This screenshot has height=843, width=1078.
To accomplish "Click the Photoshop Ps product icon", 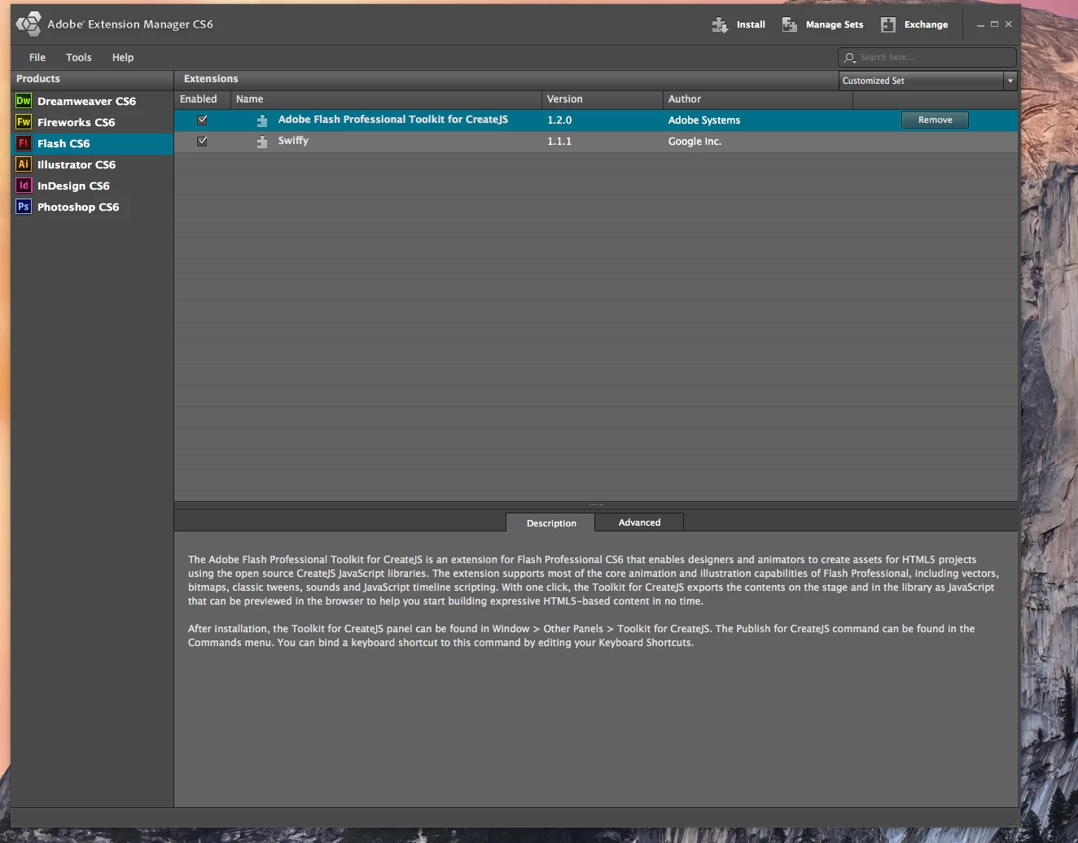I will 24,207.
